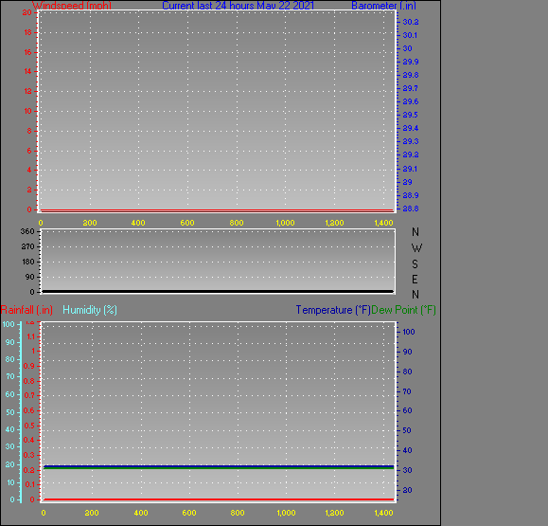548x526 pixels.
Task: Click the 10 value on windspeed axis
Action: [x=28, y=111]
